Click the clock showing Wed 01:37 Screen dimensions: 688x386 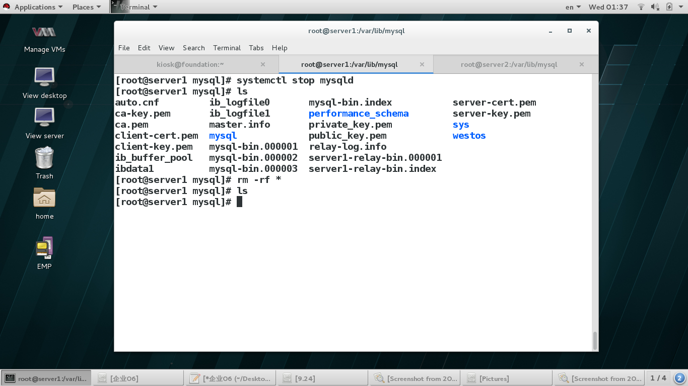[x=608, y=7]
